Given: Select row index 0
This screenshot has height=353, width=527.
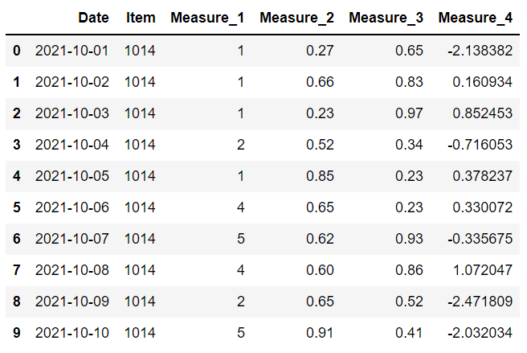Looking at the screenshot, I should tap(18, 51).
